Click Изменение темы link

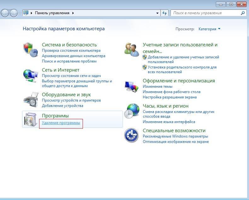point(158,86)
